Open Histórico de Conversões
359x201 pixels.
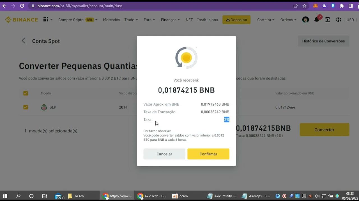323,41
